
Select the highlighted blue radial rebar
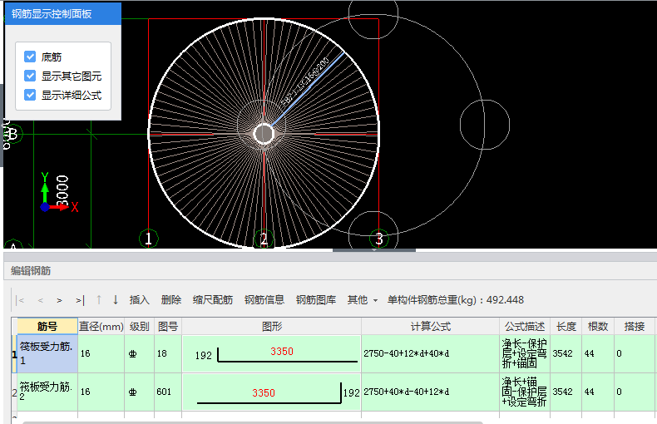click(x=308, y=89)
